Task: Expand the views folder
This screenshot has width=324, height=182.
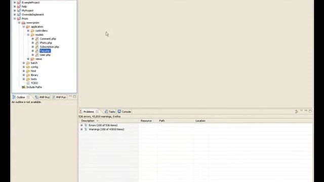Action: point(28,59)
